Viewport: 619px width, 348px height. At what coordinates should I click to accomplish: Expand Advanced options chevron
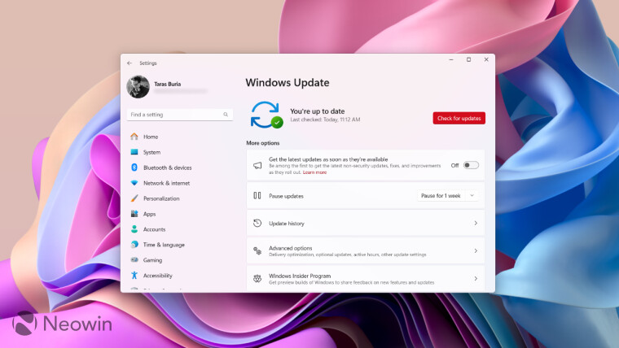coord(476,250)
